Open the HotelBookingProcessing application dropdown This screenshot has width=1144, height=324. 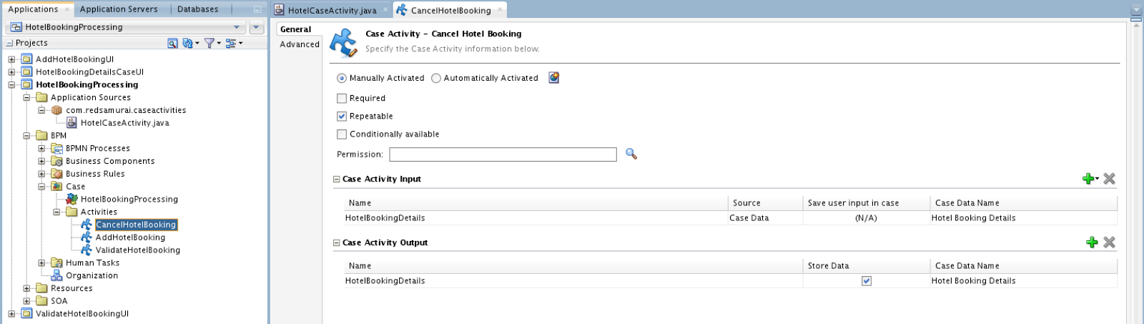tap(237, 27)
